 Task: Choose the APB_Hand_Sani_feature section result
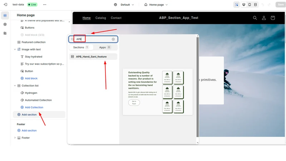point(93,57)
